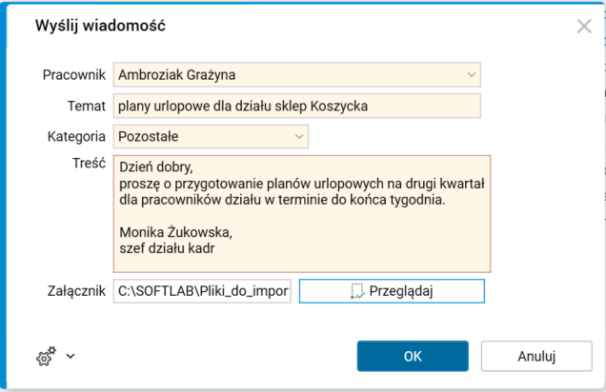Click the Załącznik label

tap(75, 291)
